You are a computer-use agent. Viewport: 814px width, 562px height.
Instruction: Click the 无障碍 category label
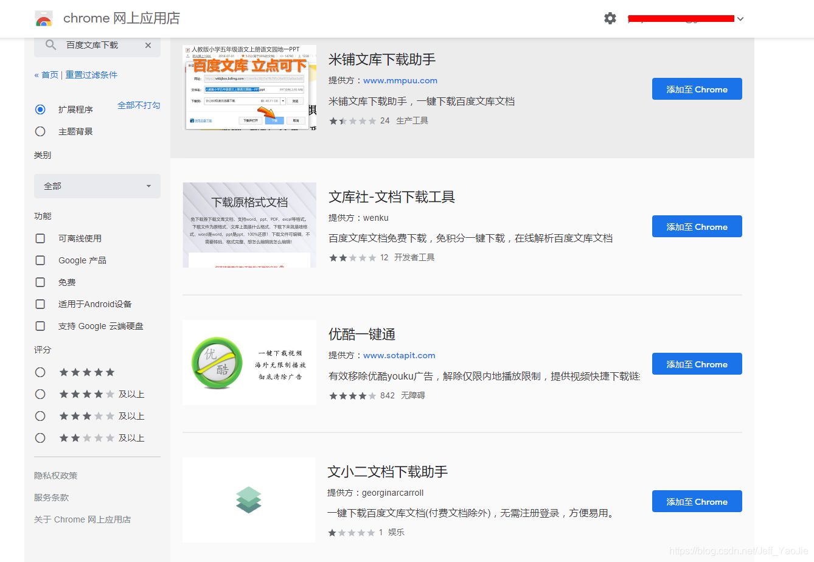(413, 395)
